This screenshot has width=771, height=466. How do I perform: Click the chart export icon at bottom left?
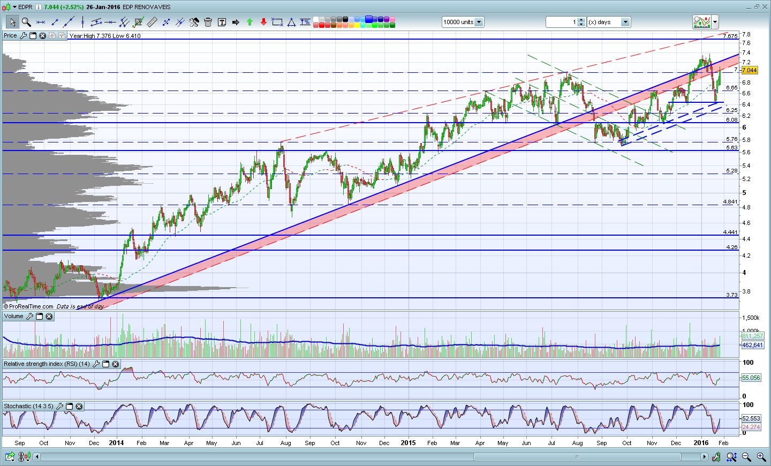[x=10, y=456]
